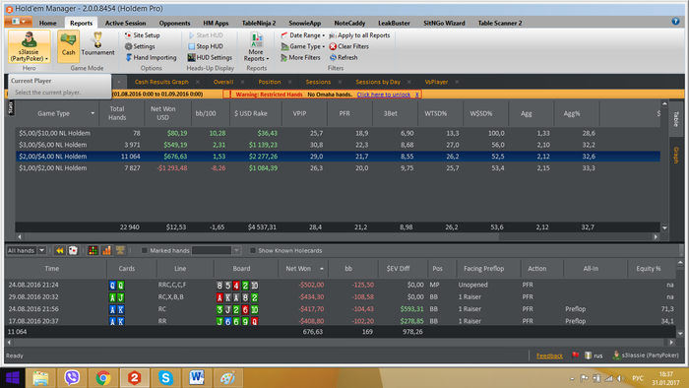Open the orange bar chart icon
The width and height of the screenshot is (689, 388).
click(x=106, y=250)
